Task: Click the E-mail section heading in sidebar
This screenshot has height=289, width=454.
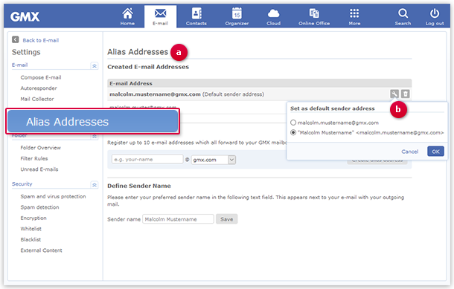Action: [x=19, y=65]
